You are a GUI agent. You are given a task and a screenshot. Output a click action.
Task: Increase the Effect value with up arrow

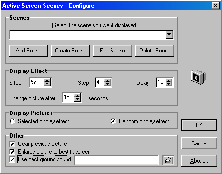[47, 80]
